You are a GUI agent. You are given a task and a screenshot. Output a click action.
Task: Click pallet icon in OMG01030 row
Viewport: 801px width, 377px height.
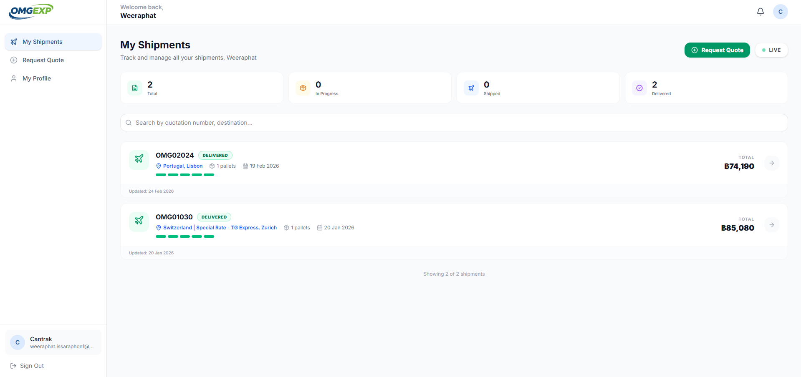coord(286,228)
